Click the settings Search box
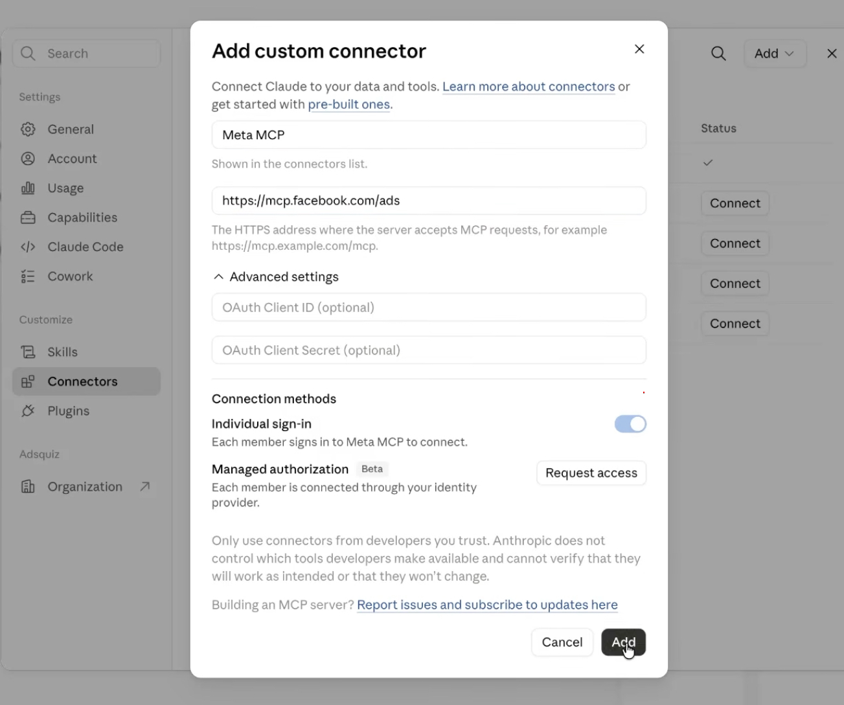This screenshot has height=705, width=844. click(86, 54)
